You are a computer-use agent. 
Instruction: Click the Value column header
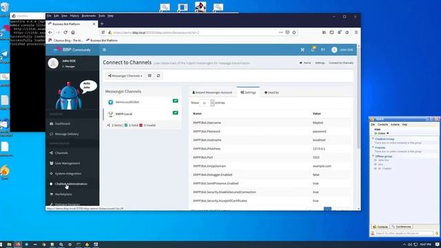click(317, 114)
